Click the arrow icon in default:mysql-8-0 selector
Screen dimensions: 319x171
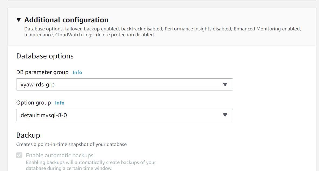225,115
